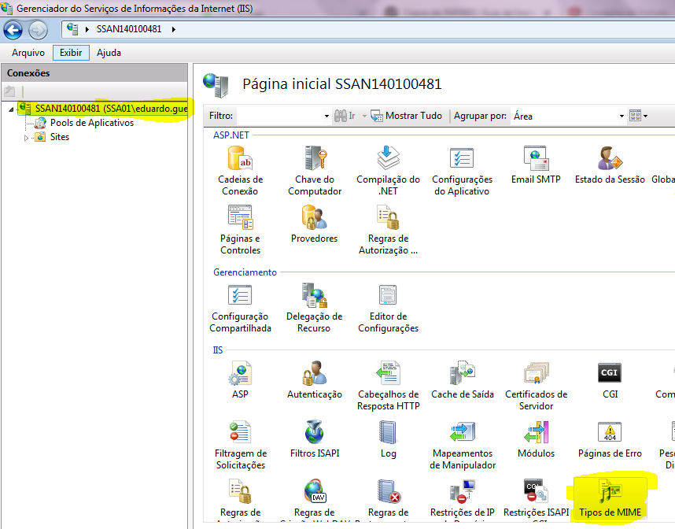Open Restrições ISAPI e CGI icon
This screenshot has height=529, width=675.
coord(536,491)
